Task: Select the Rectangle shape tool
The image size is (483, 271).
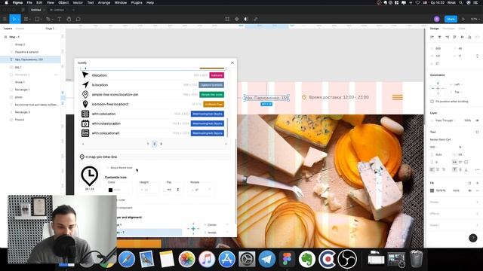Action: pyautogui.click(x=38, y=19)
